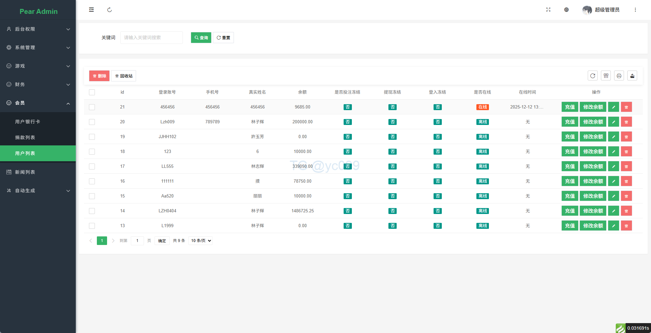Click the pencil edit icon for user 456456

click(x=613, y=107)
